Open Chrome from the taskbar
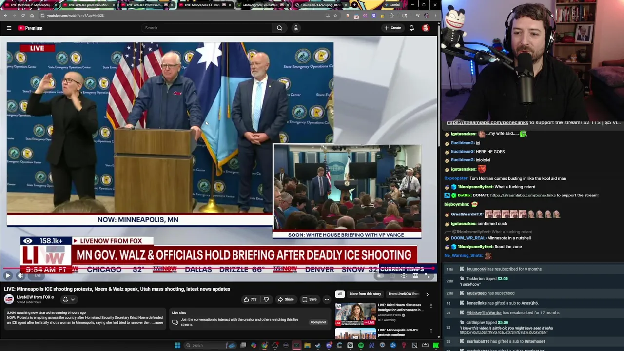This screenshot has height=351, width=624. point(264,345)
